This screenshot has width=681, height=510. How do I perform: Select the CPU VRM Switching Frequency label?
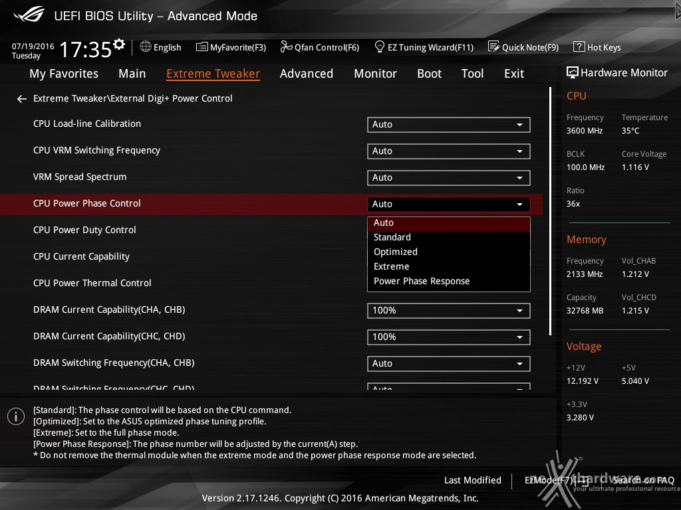(96, 151)
